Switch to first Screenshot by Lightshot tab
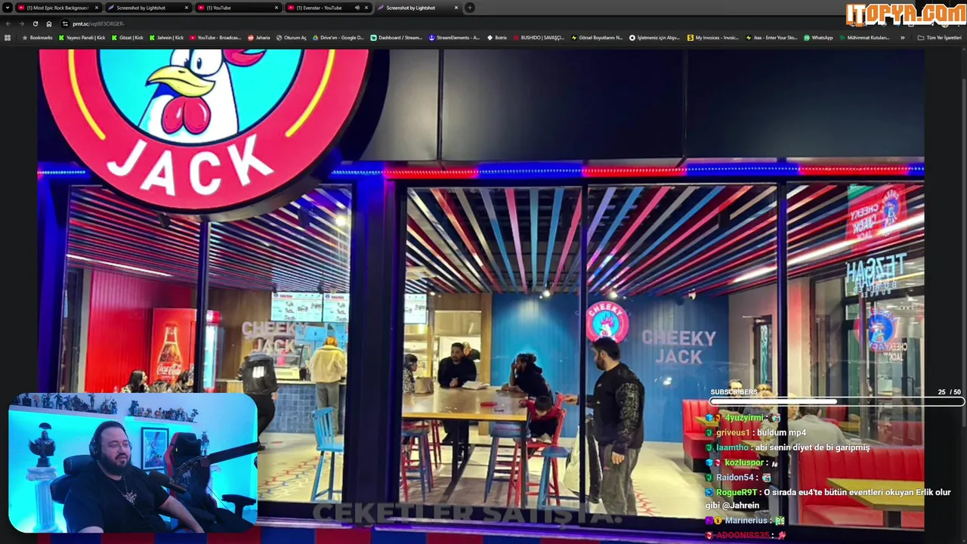The image size is (967, 544). 147,8
